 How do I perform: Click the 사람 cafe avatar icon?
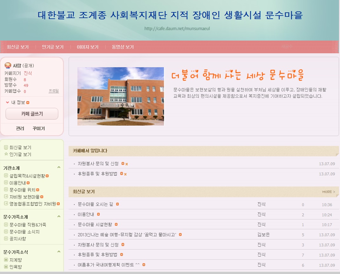pyautogui.click(x=8, y=66)
